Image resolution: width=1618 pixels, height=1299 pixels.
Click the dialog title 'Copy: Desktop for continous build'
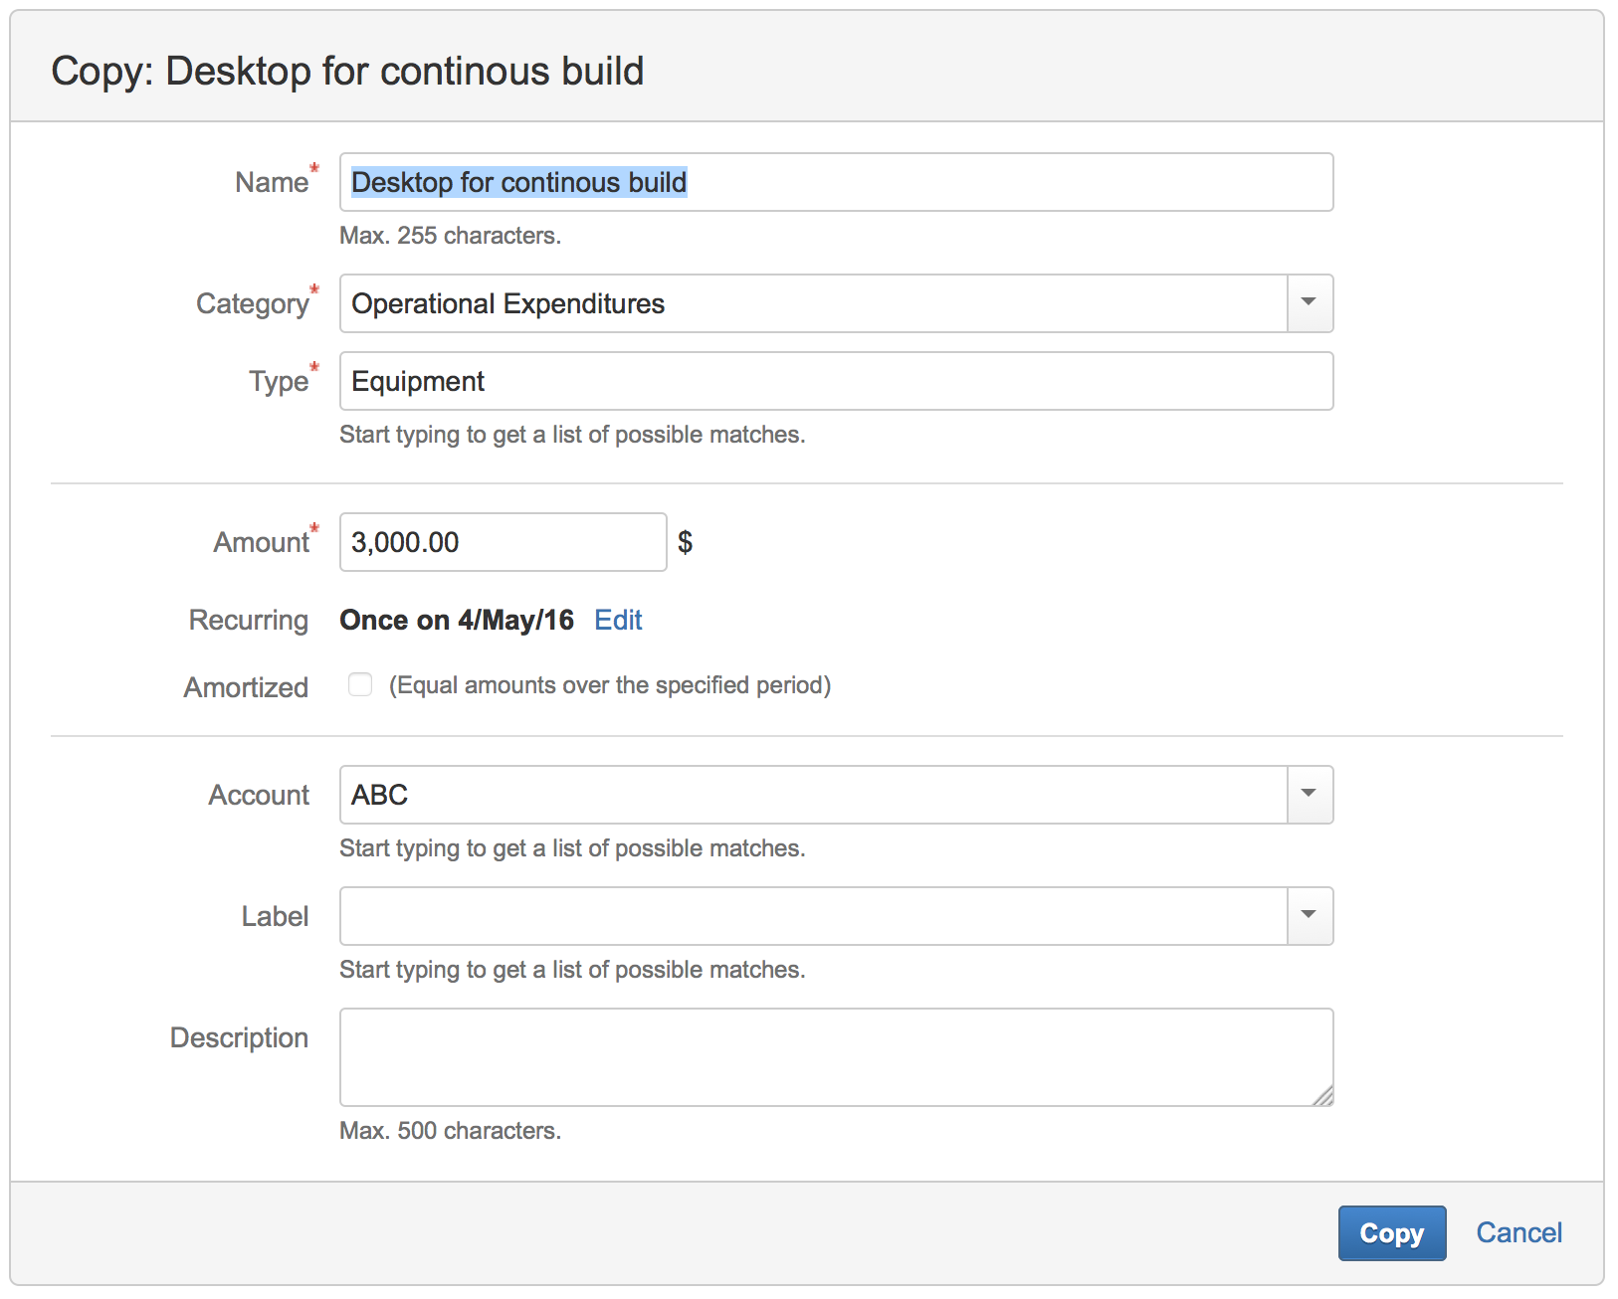point(347,72)
